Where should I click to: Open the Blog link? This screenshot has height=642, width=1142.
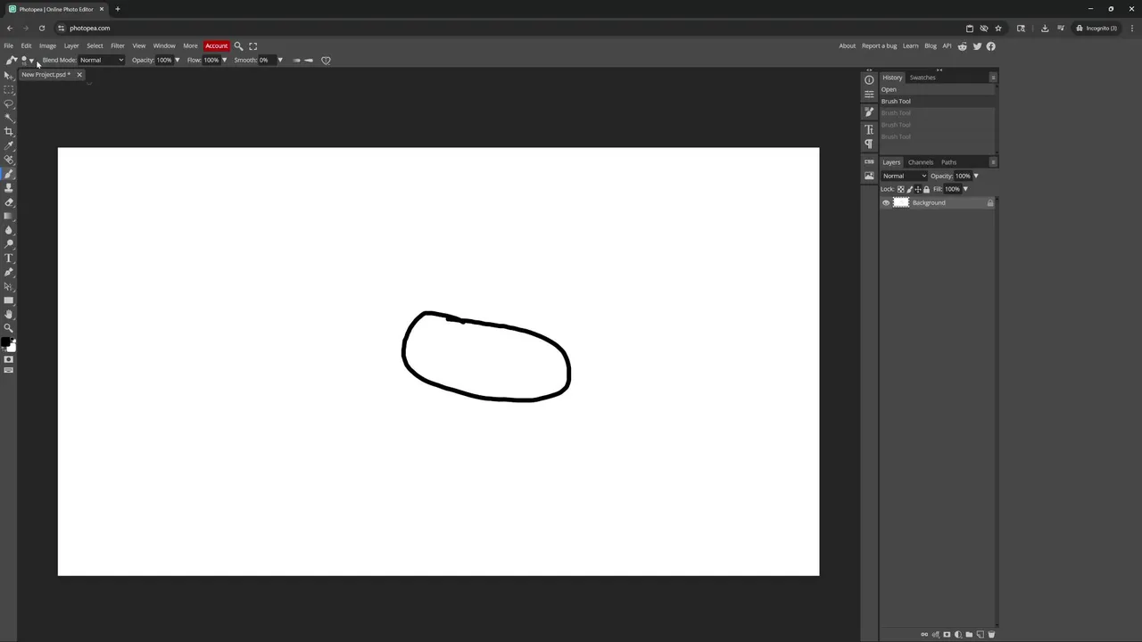[931, 46]
